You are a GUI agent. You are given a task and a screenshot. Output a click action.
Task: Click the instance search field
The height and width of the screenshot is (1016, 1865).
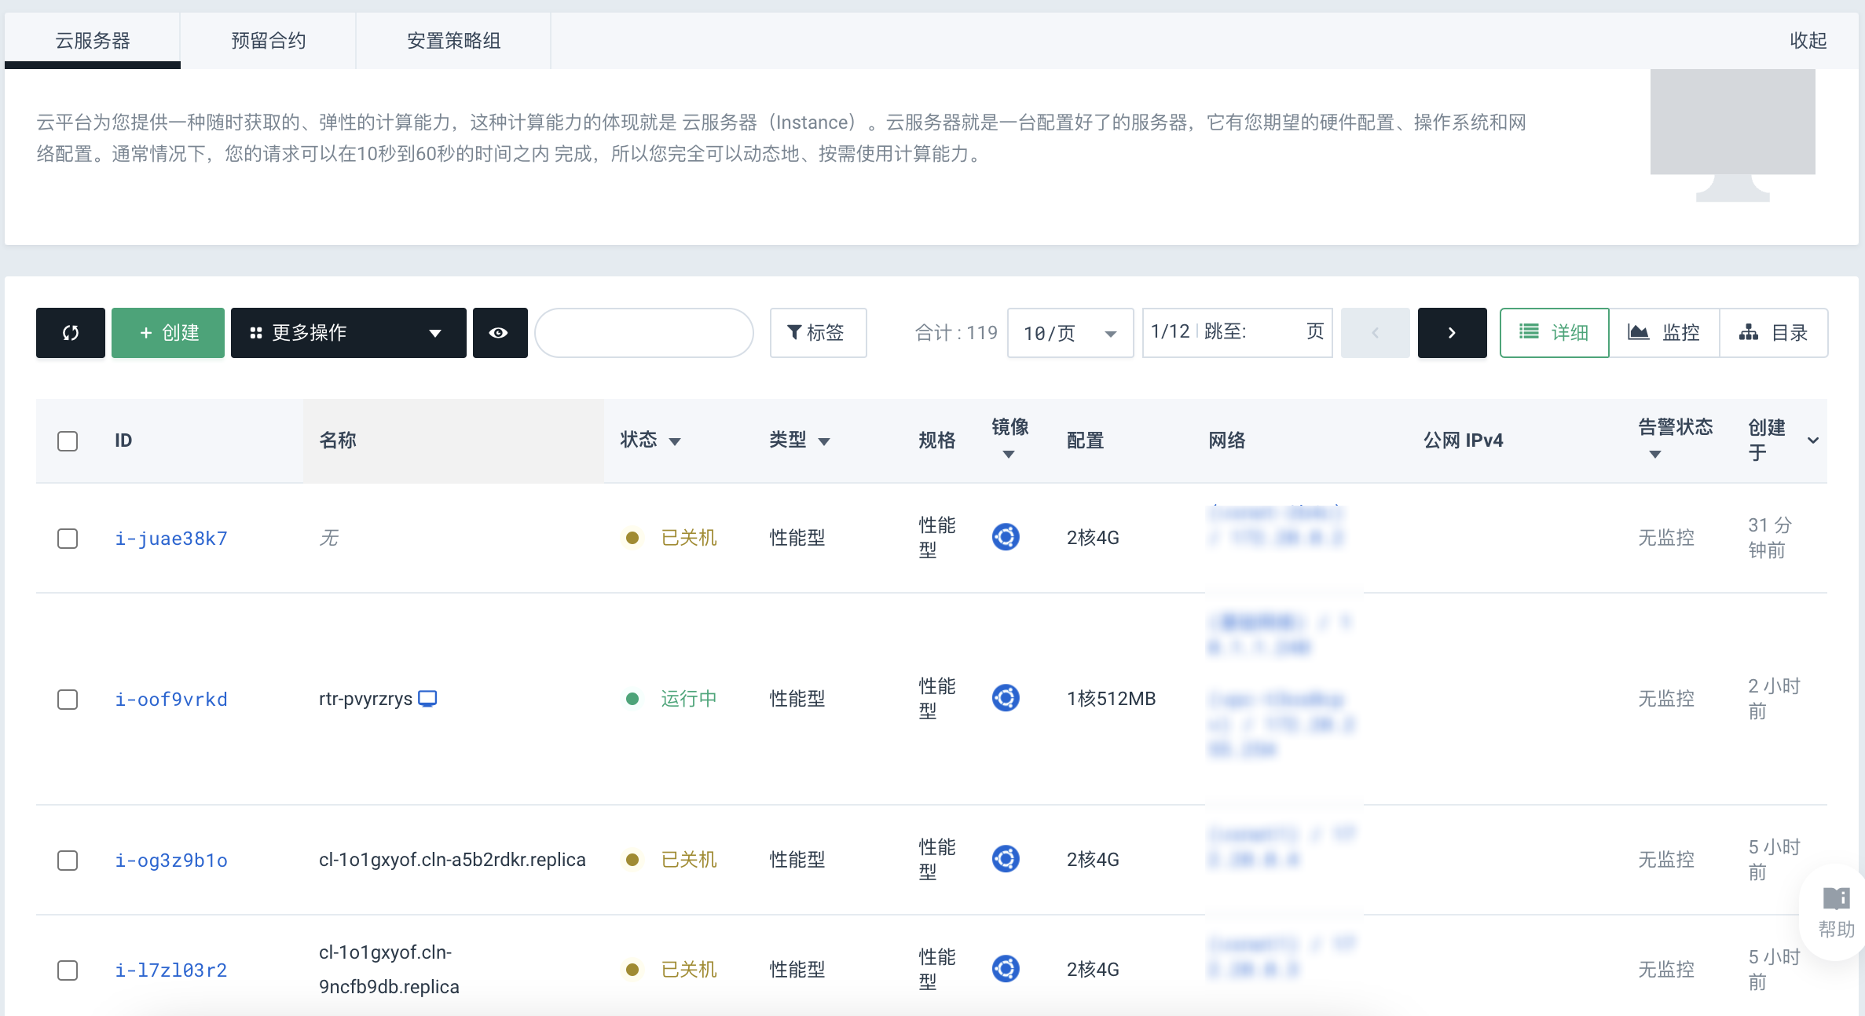pos(644,333)
